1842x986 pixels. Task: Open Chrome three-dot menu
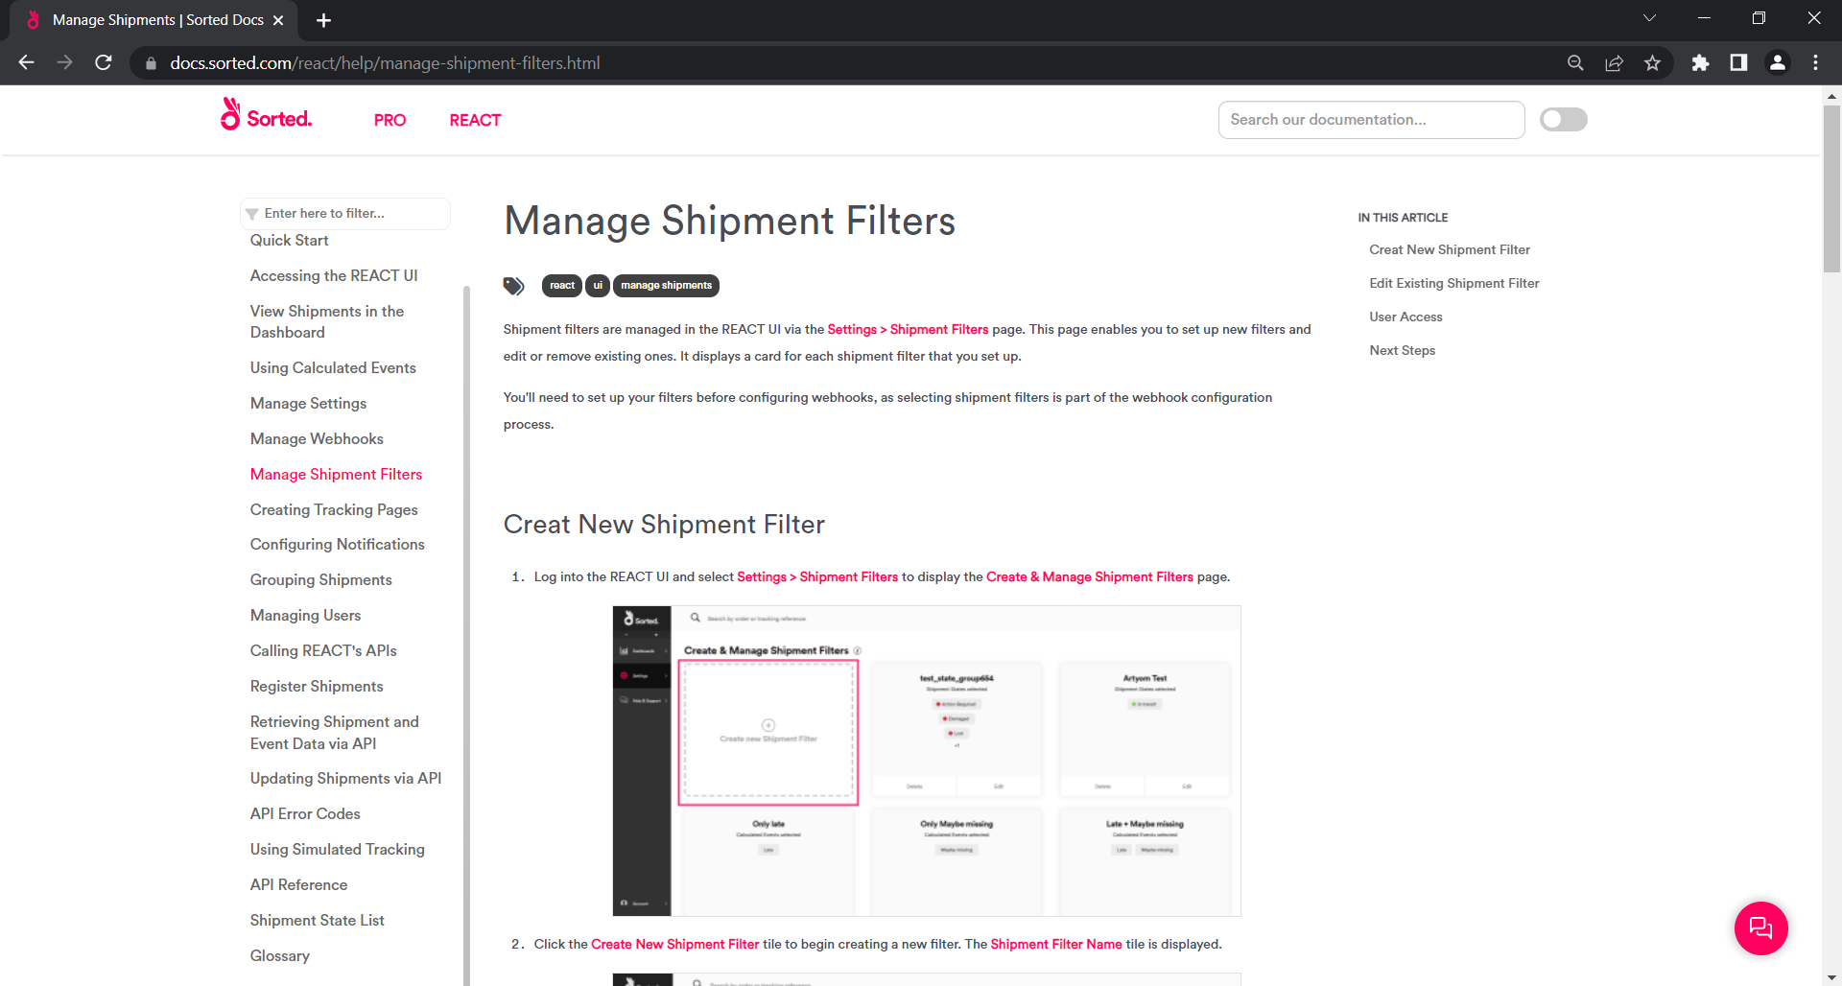[x=1815, y=62]
